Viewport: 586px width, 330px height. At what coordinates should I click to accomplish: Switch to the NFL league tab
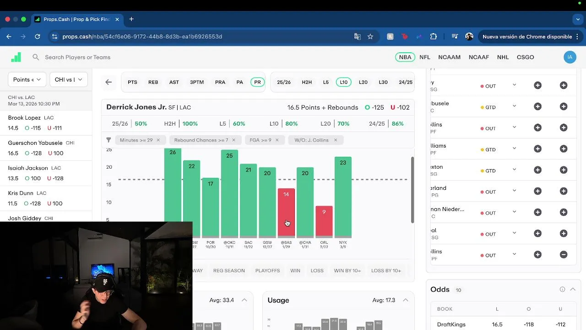[425, 57]
